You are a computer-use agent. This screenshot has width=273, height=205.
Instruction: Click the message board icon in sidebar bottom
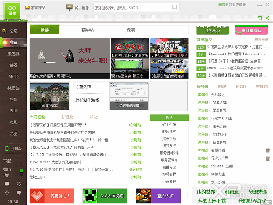(7, 184)
